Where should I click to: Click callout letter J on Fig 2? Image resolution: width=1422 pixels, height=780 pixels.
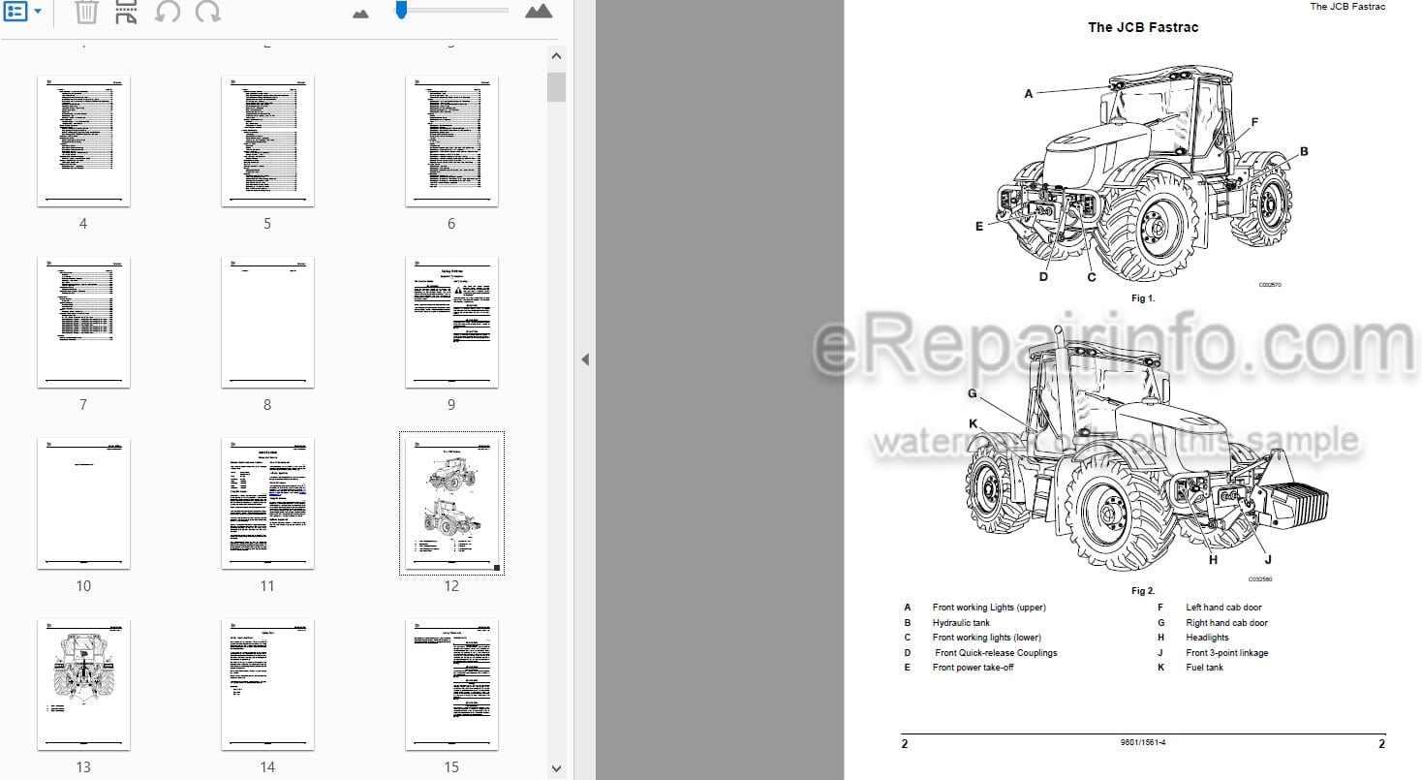point(1268,559)
